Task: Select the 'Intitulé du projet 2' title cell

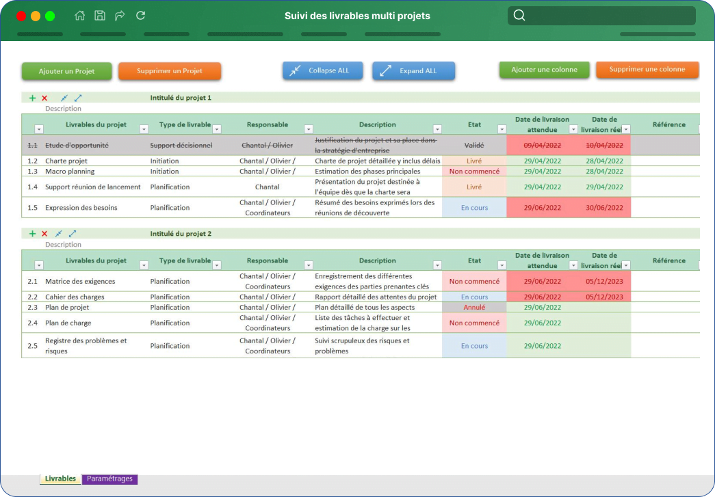Action: coord(181,234)
